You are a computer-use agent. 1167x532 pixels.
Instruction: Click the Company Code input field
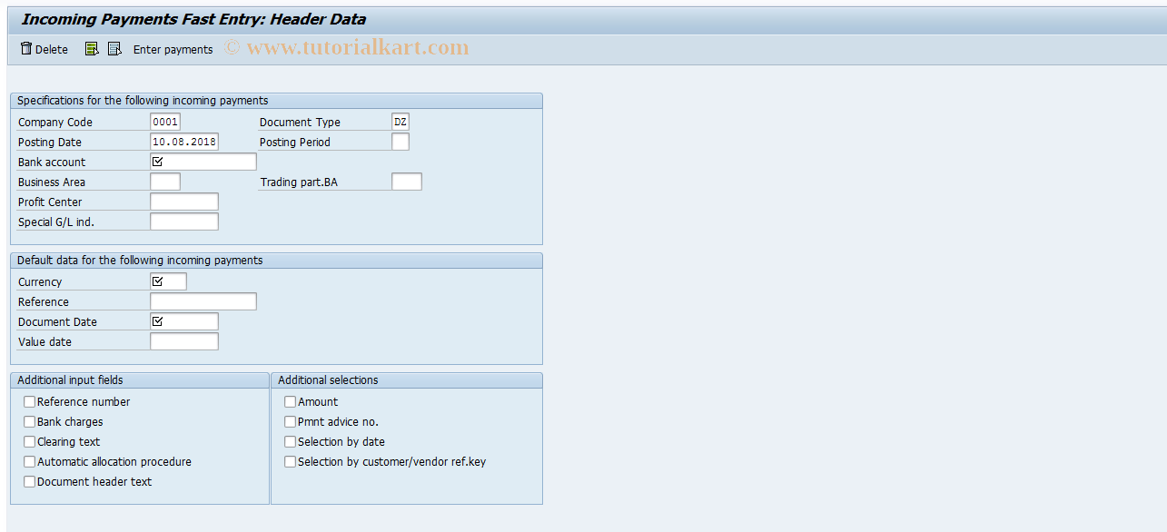(165, 121)
